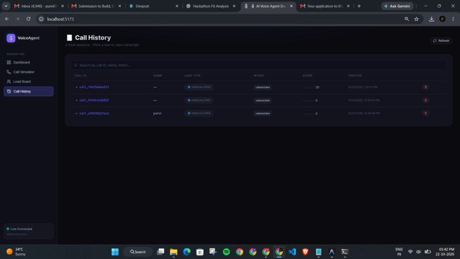Viewport: 460px width, 259px height.
Task: Open the Windows Start menu
Action: click(x=115, y=252)
